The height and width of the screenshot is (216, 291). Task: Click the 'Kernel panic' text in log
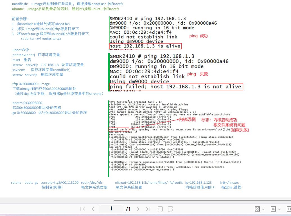coord(118,129)
